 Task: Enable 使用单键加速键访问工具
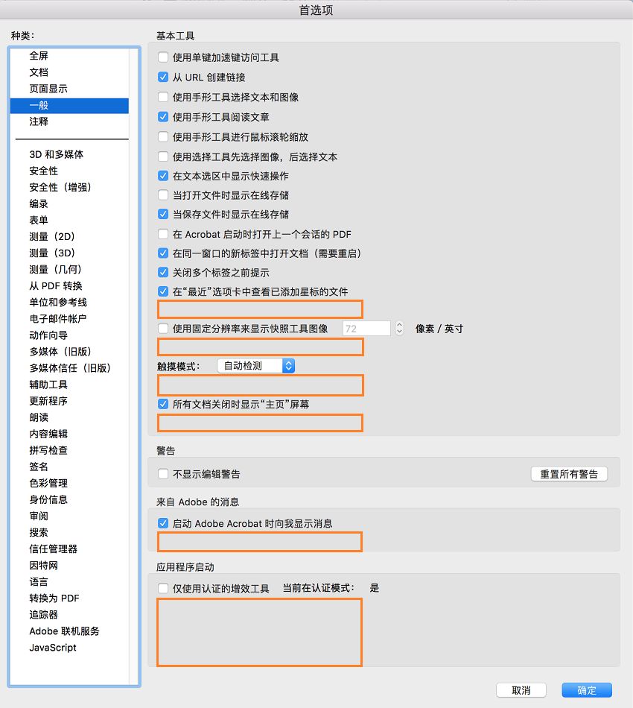162,56
